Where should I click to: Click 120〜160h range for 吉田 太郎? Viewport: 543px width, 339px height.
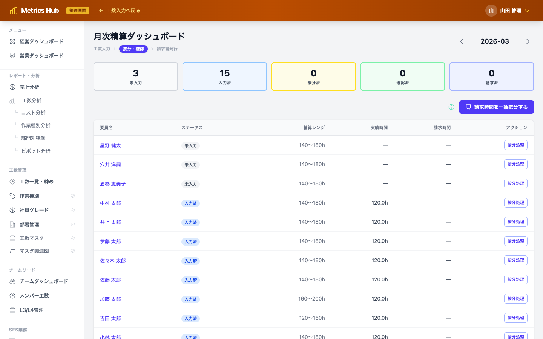pos(312,318)
